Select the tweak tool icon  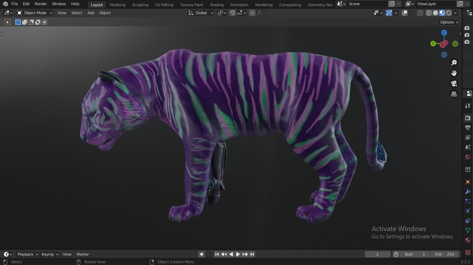(8, 22)
